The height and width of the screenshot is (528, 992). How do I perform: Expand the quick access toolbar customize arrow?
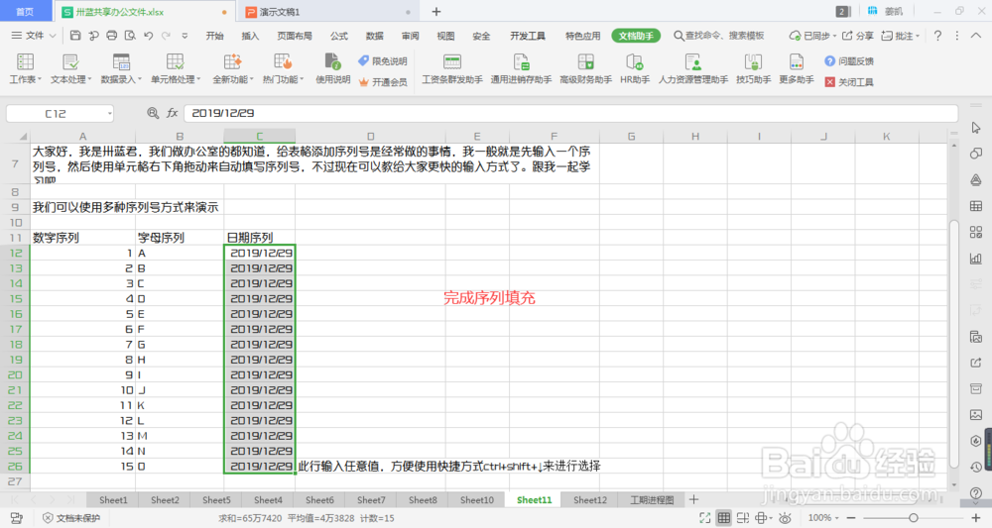click(x=185, y=36)
